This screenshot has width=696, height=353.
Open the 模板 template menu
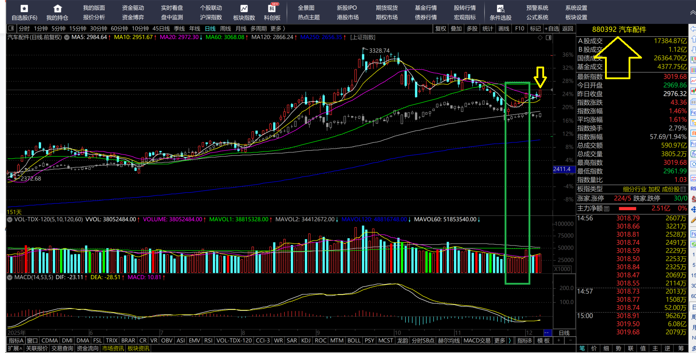point(543,340)
